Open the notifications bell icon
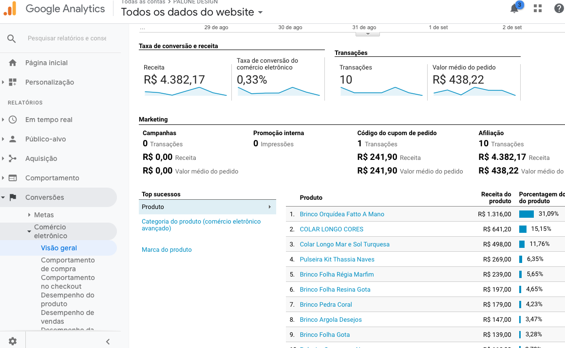This screenshot has height=348, width=565. pyautogui.click(x=514, y=9)
